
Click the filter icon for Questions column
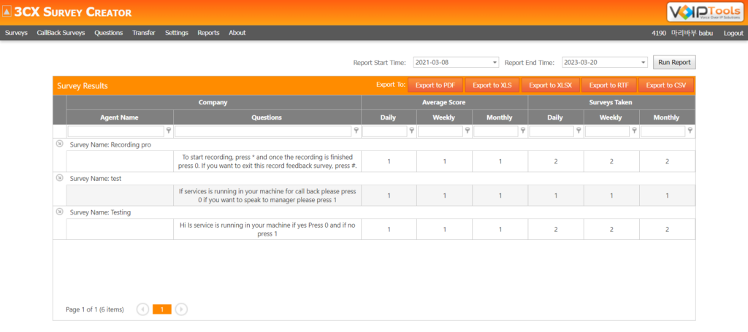pos(356,131)
